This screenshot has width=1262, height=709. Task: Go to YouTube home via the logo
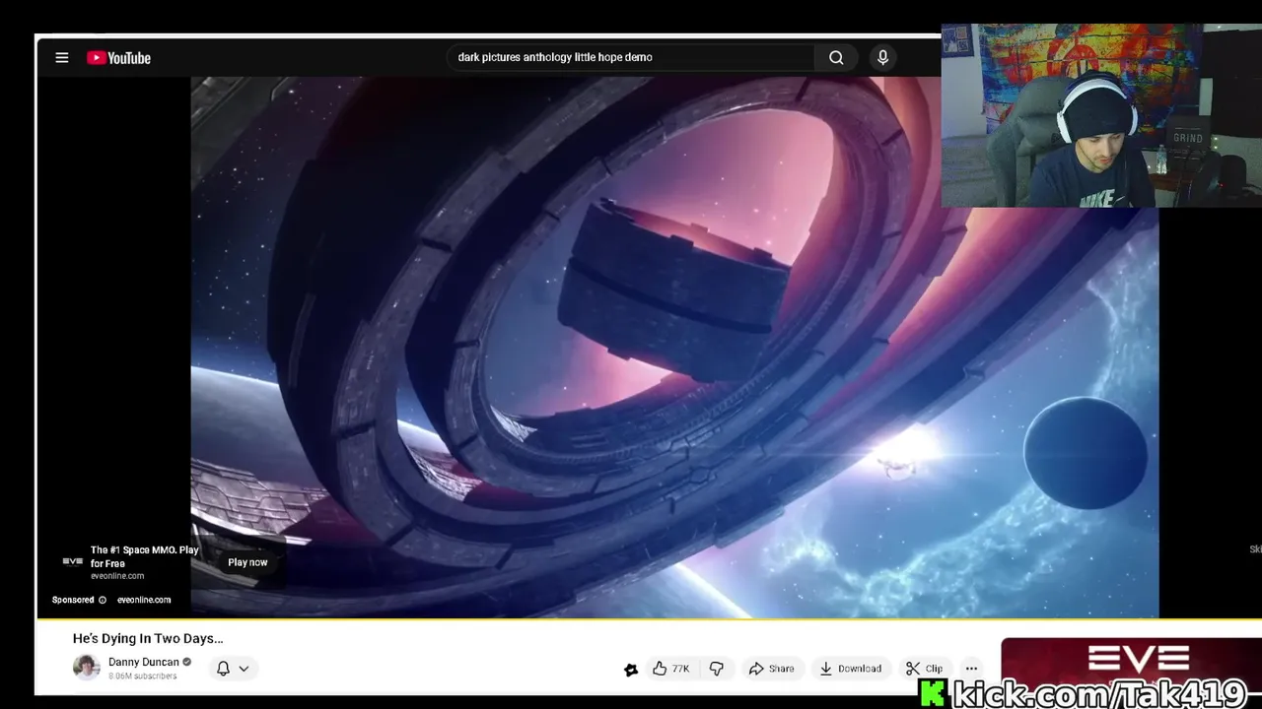click(x=118, y=58)
